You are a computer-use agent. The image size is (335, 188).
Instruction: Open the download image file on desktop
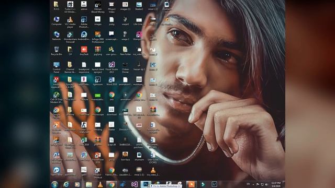pyautogui.click(x=111, y=111)
